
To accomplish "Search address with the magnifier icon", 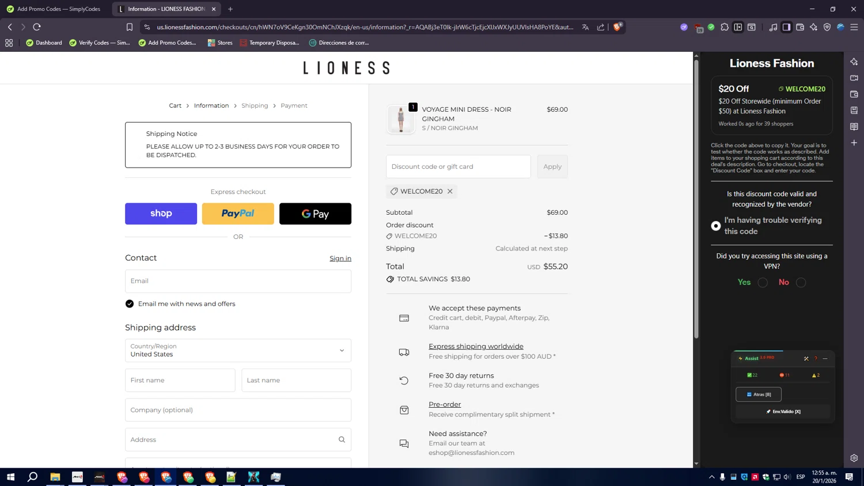I will (342, 439).
